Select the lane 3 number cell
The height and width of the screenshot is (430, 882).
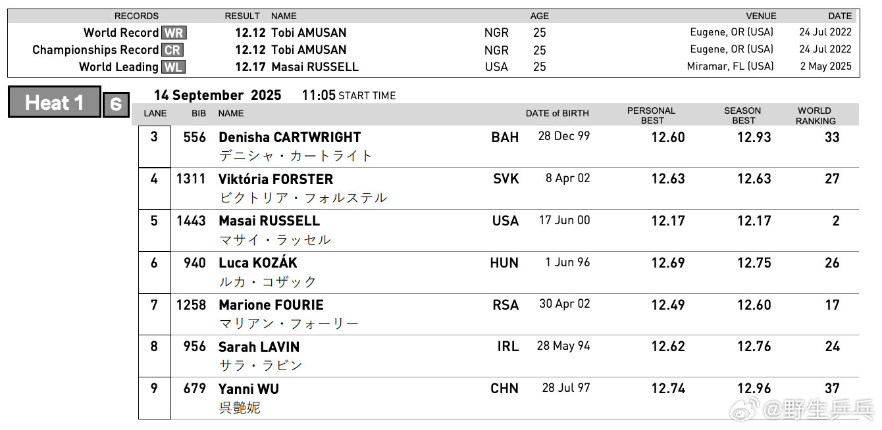(155, 146)
